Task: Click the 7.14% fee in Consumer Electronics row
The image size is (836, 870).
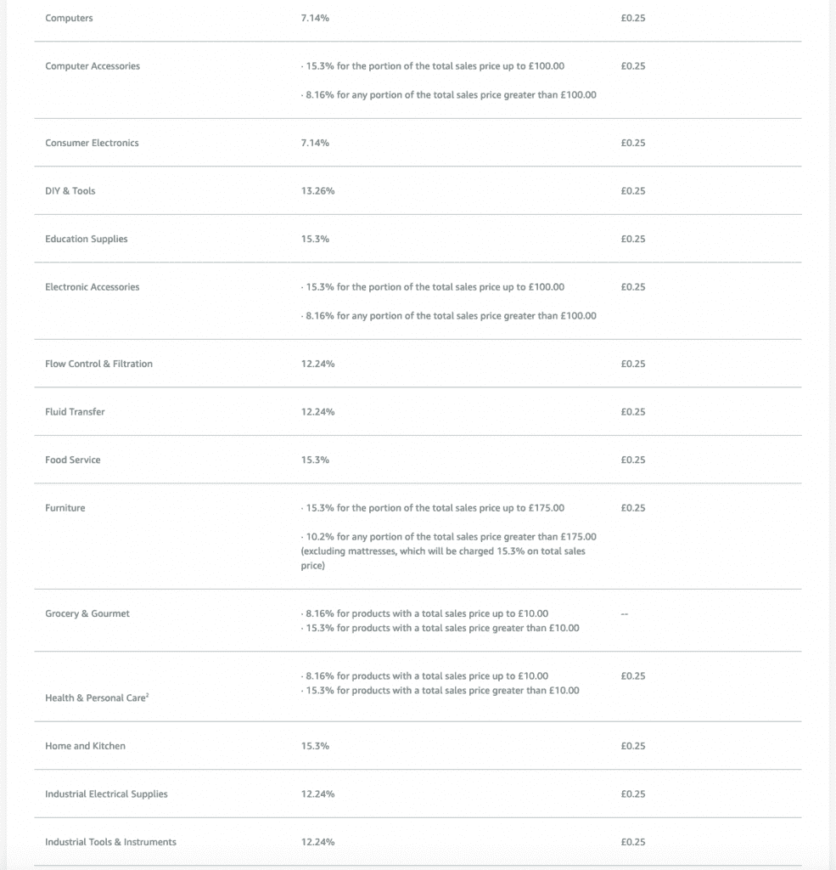Action: pyautogui.click(x=315, y=143)
